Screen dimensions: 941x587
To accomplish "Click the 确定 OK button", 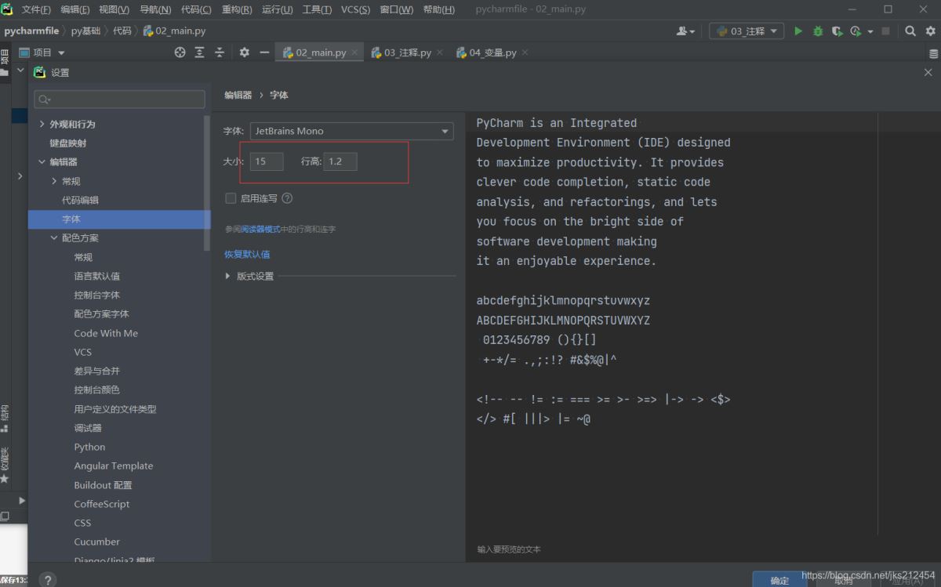I will click(x=779, y=580).
